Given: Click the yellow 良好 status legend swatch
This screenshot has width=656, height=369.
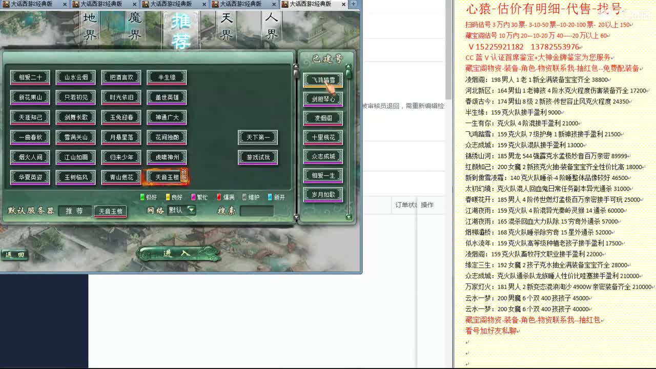Looking at the screenshot, I should (168, 197).
